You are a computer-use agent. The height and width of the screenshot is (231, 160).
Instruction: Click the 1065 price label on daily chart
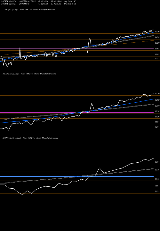click(157, 49)
